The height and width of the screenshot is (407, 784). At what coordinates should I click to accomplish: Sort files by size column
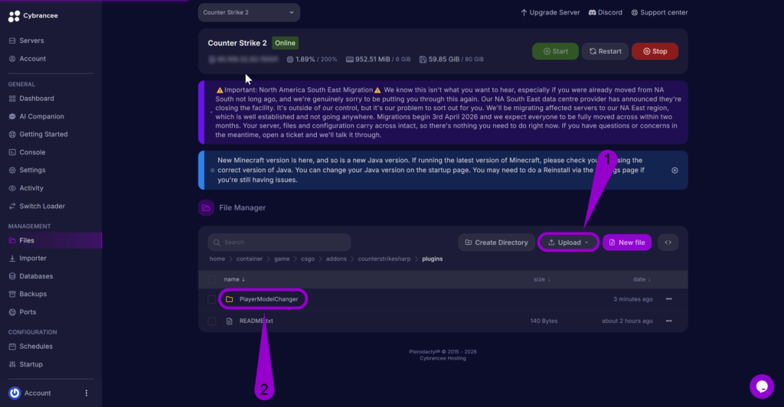[542, 279]
